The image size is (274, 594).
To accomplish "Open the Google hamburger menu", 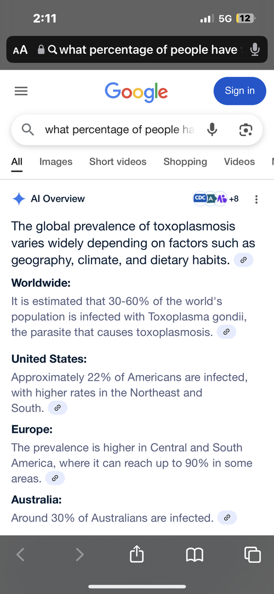I will [21, 91].
